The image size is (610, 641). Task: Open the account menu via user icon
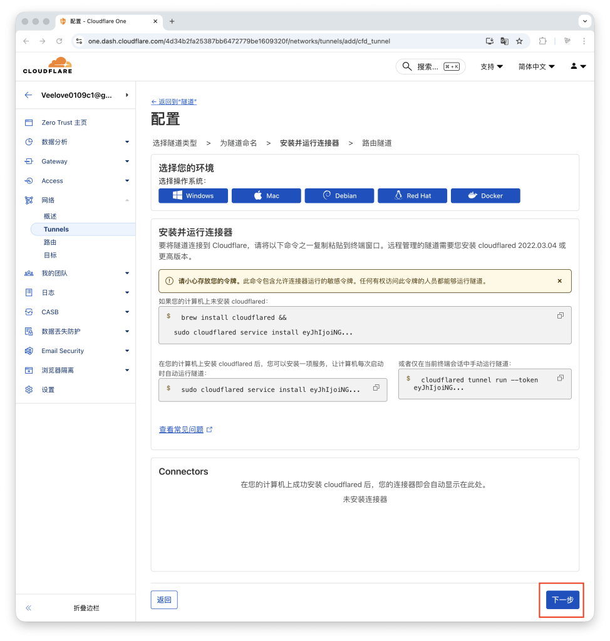[577, 66]
